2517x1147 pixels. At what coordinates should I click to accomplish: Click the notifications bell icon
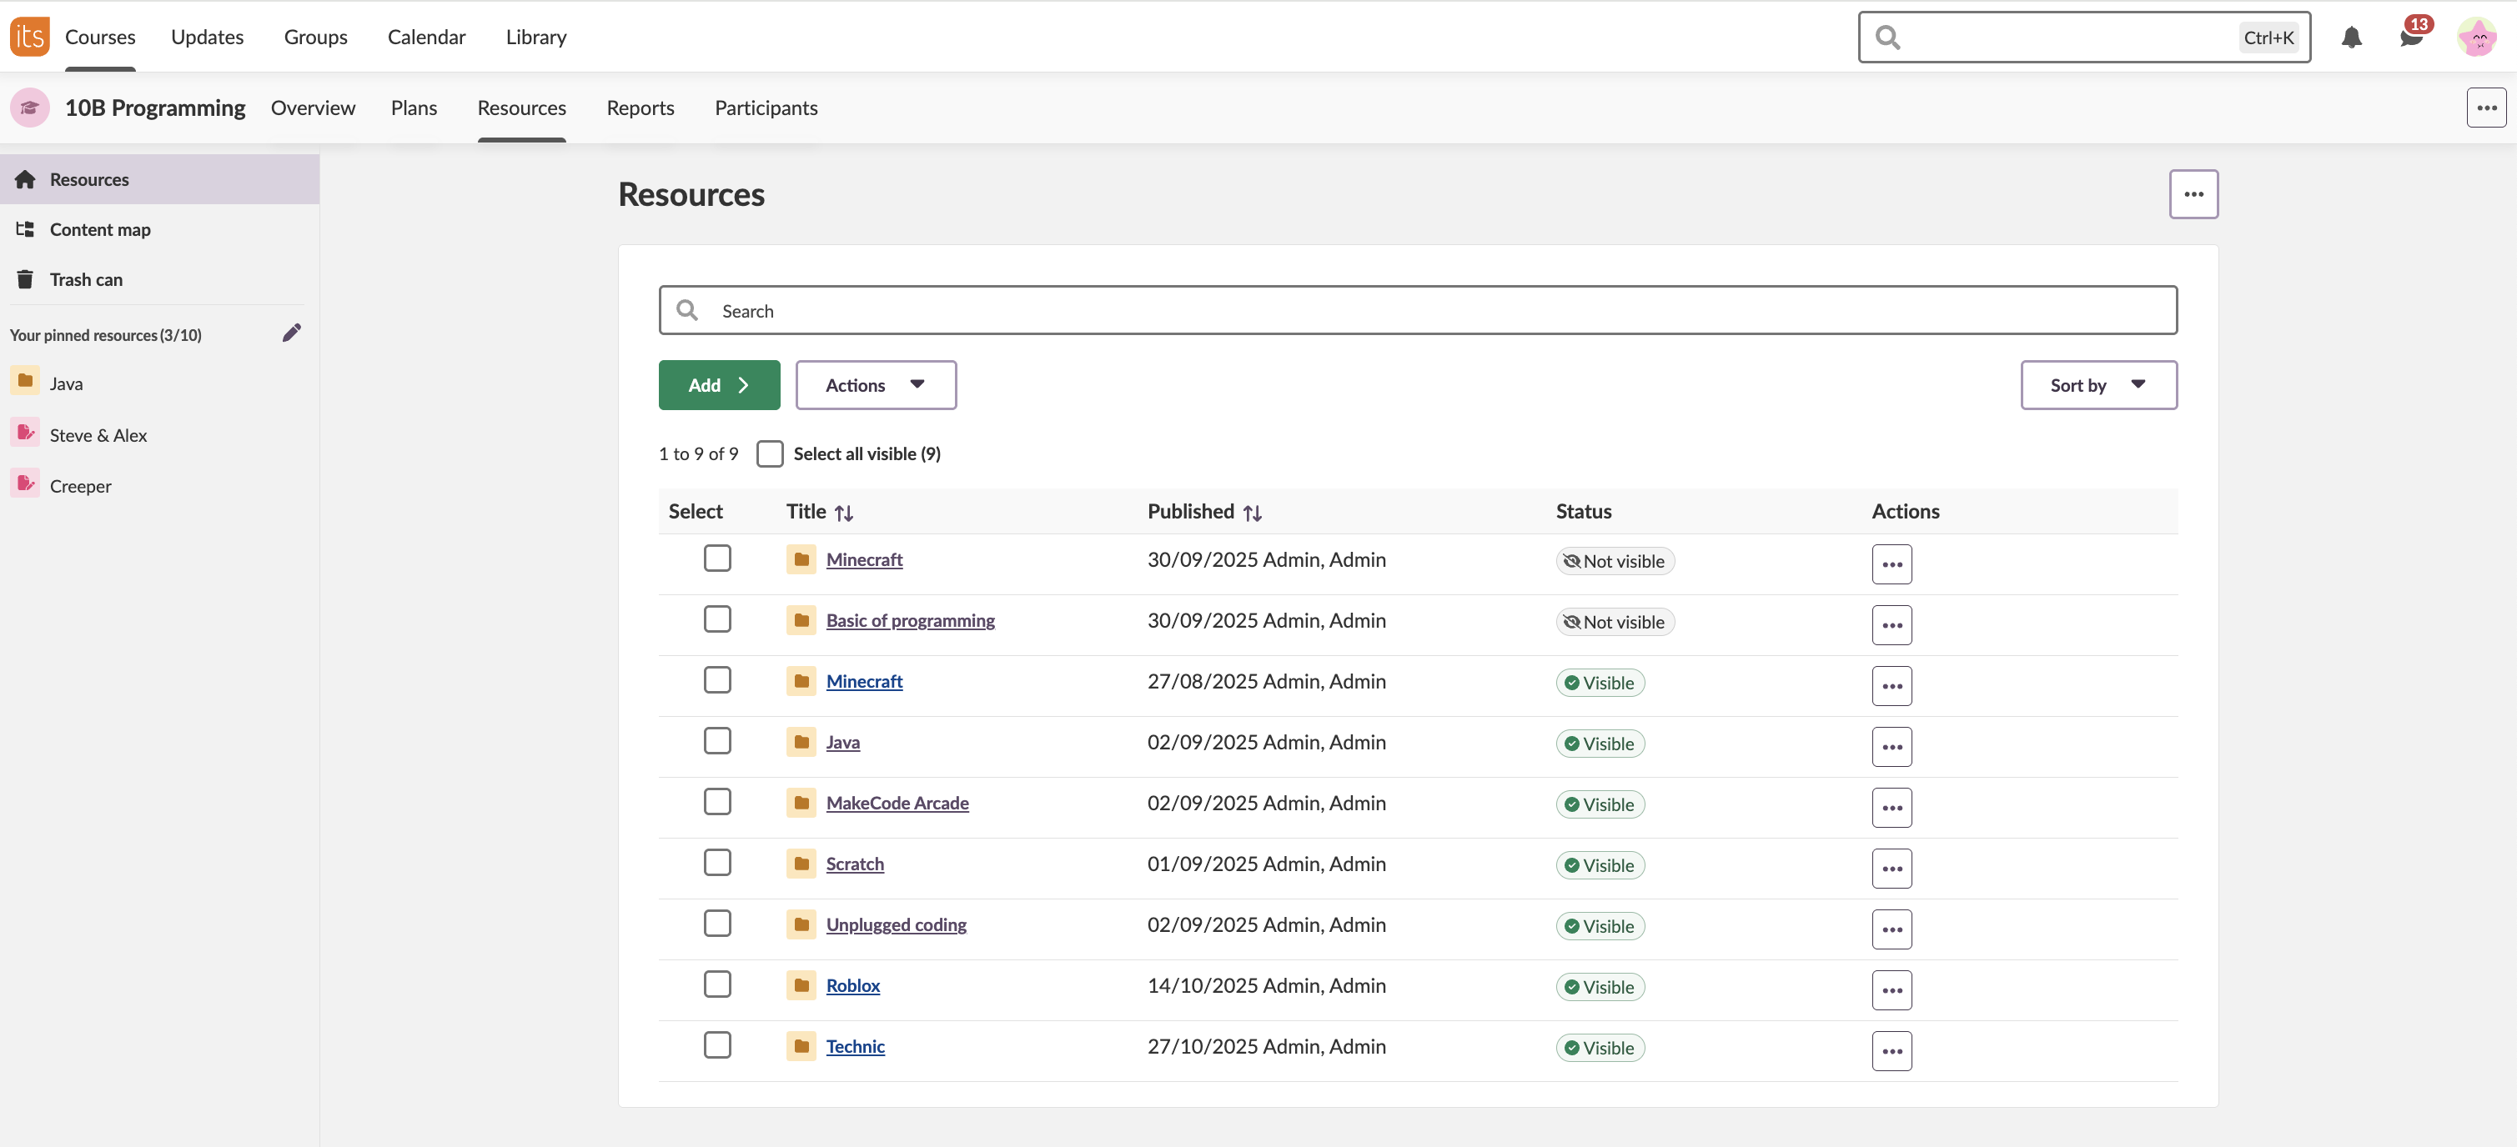pos(2351,38)
